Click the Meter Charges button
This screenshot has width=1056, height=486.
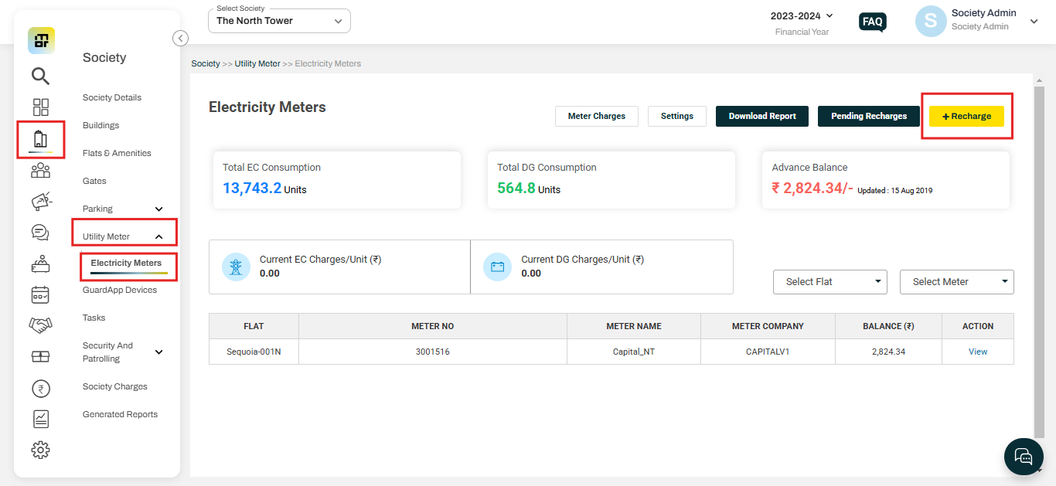point(597,116)
